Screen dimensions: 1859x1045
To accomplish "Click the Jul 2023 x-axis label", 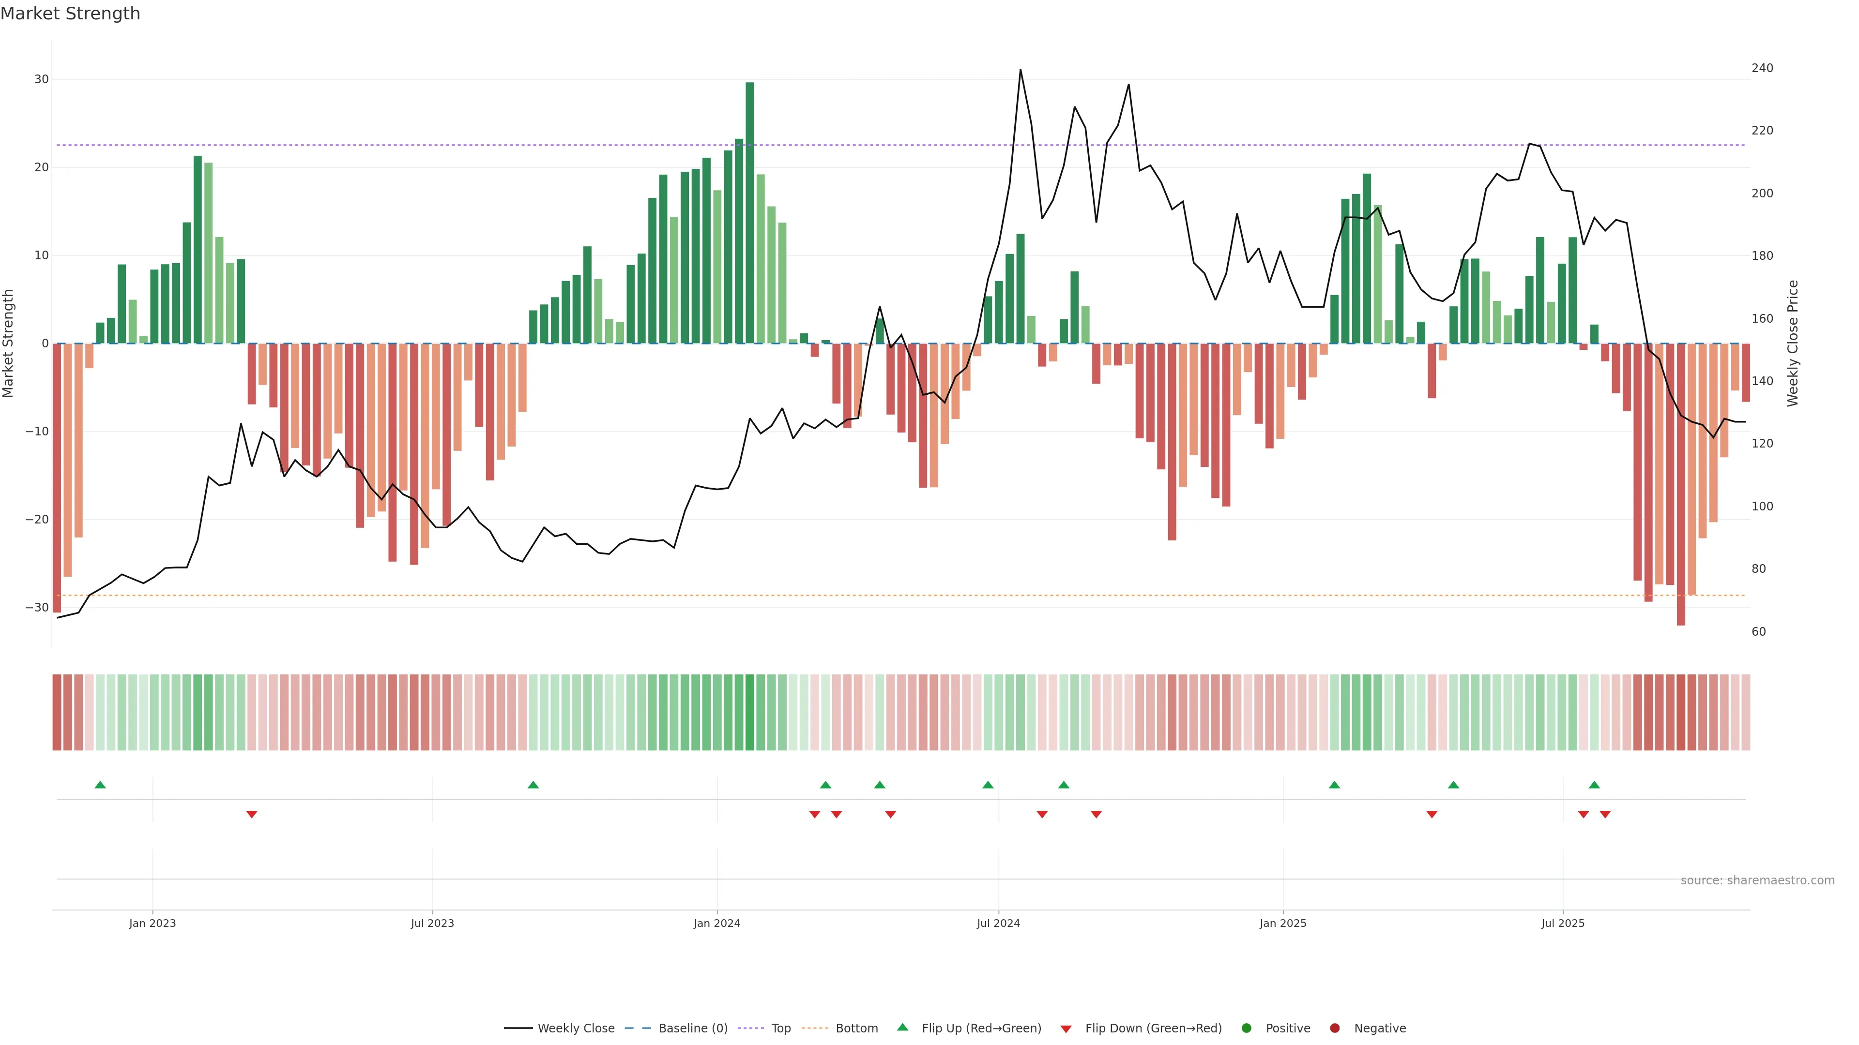I will pyautogui.click(x=432, y=923).
